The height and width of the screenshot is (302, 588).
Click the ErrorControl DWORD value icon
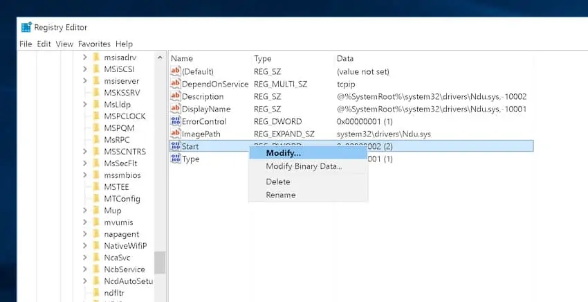pos(175,121)
